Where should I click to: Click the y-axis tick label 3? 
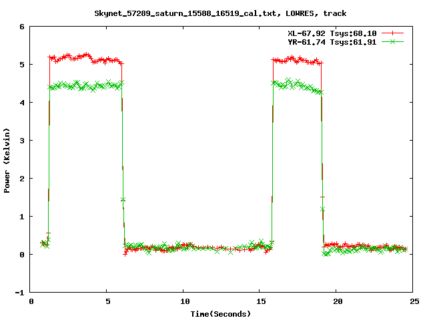coord(22,141)
